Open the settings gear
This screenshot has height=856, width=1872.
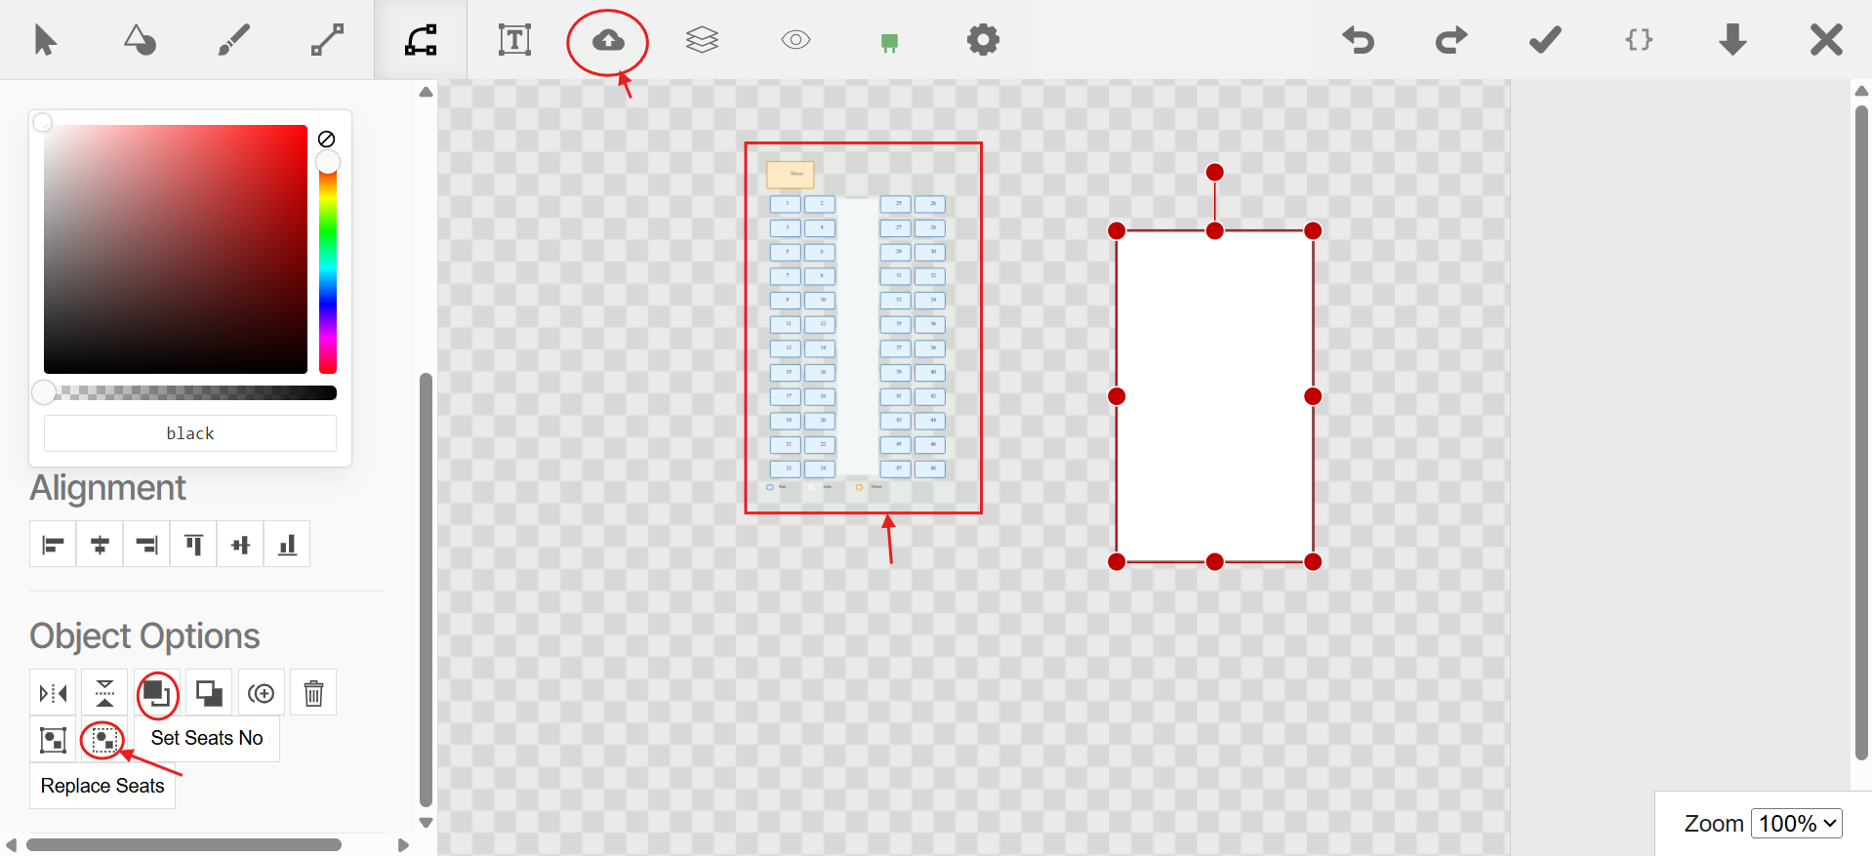tap(983, 40)
